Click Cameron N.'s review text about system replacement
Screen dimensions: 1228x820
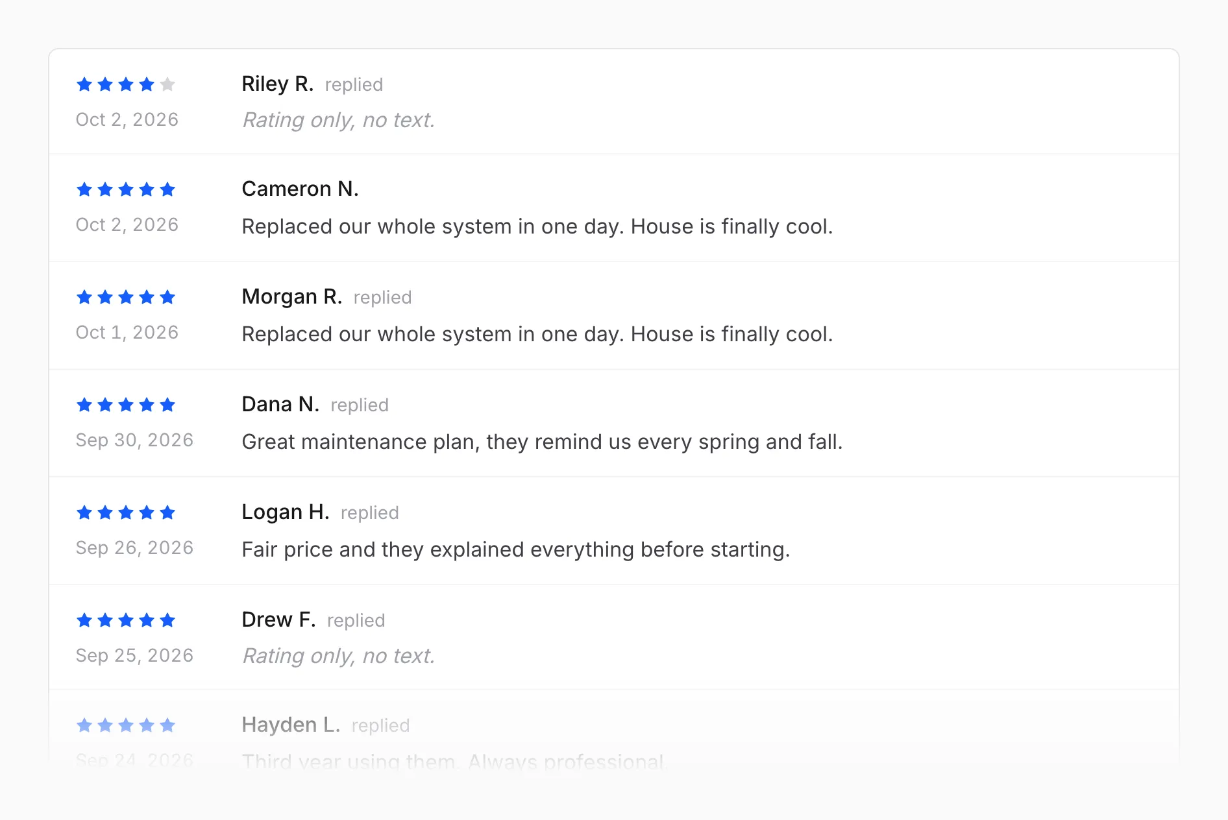pos(537,227)
